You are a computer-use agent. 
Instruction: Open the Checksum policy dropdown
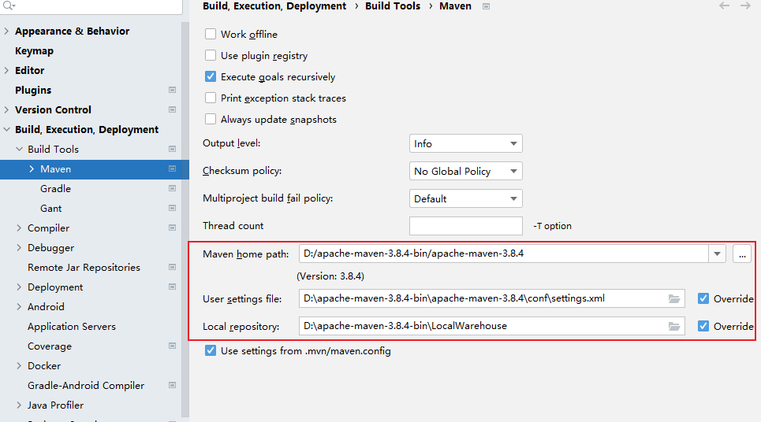click(465, 172)
